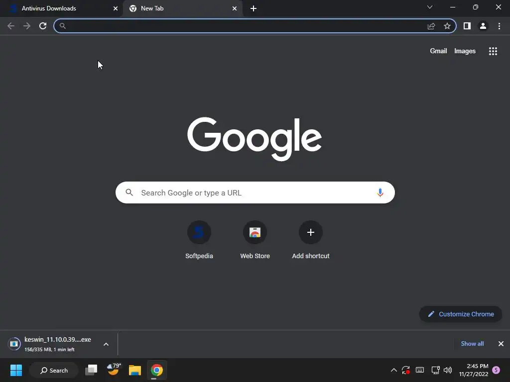Screen dimensions: 510x382
Task: Bookmark this tab with the star icon
Action: pos(447,26)
